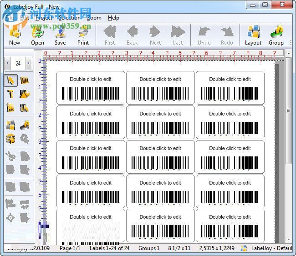Click the grayed crosshair center icon

tap(10, 218)
